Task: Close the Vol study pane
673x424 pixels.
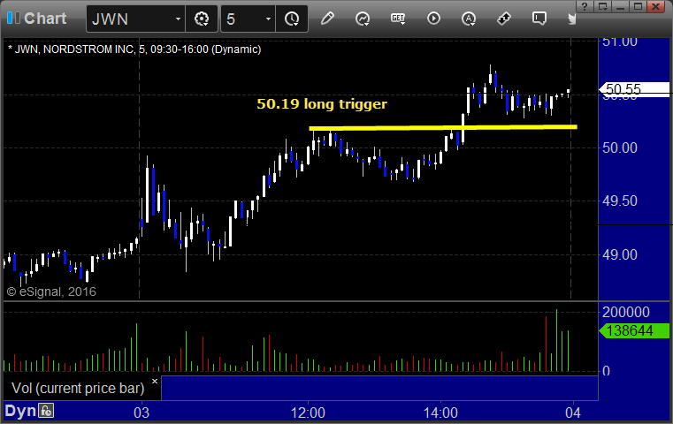Action: 155,381
